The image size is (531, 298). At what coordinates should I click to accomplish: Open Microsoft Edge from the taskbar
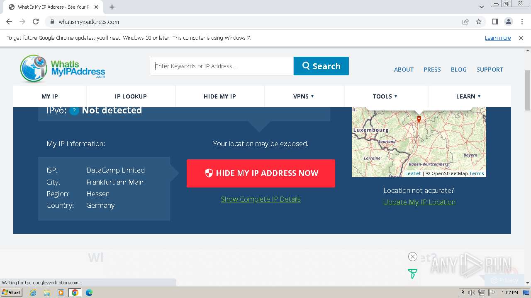tap(89, 293)
